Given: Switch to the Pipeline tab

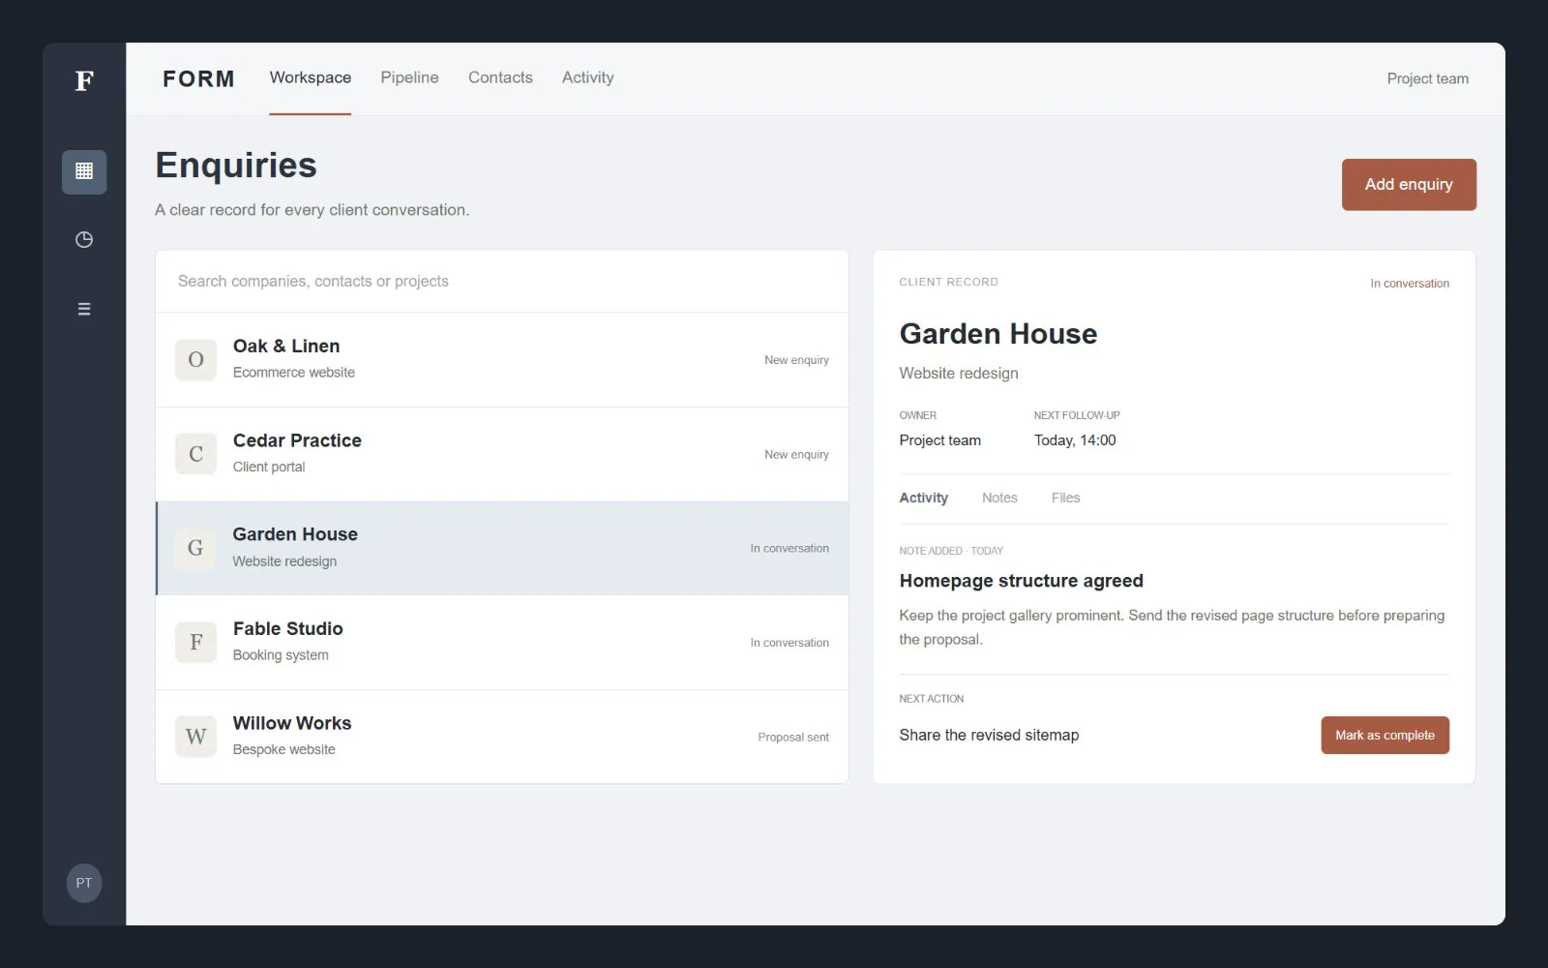Looking at the screenshot, I should click(409, 77).
